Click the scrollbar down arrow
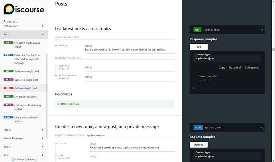This screenshot has height=162, width=275. pyautogui.click(x=273, y=160)
